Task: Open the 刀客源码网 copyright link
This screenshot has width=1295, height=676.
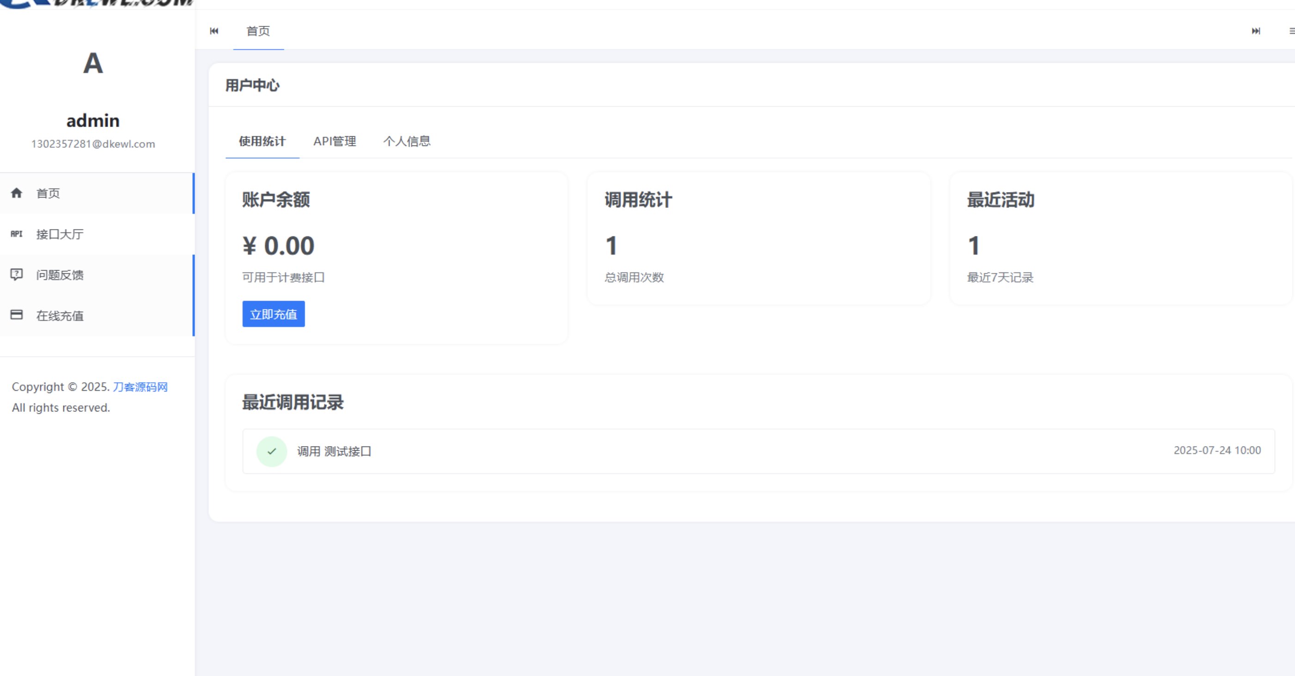Action: tap(140, 387)
